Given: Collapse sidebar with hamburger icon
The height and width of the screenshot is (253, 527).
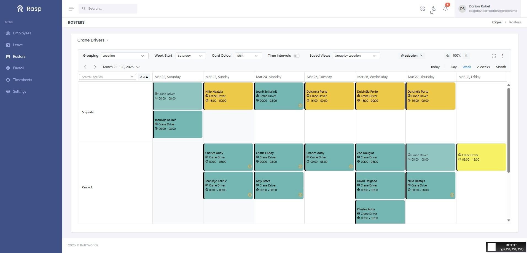Looking at the screenshot, I should (71, 9).
